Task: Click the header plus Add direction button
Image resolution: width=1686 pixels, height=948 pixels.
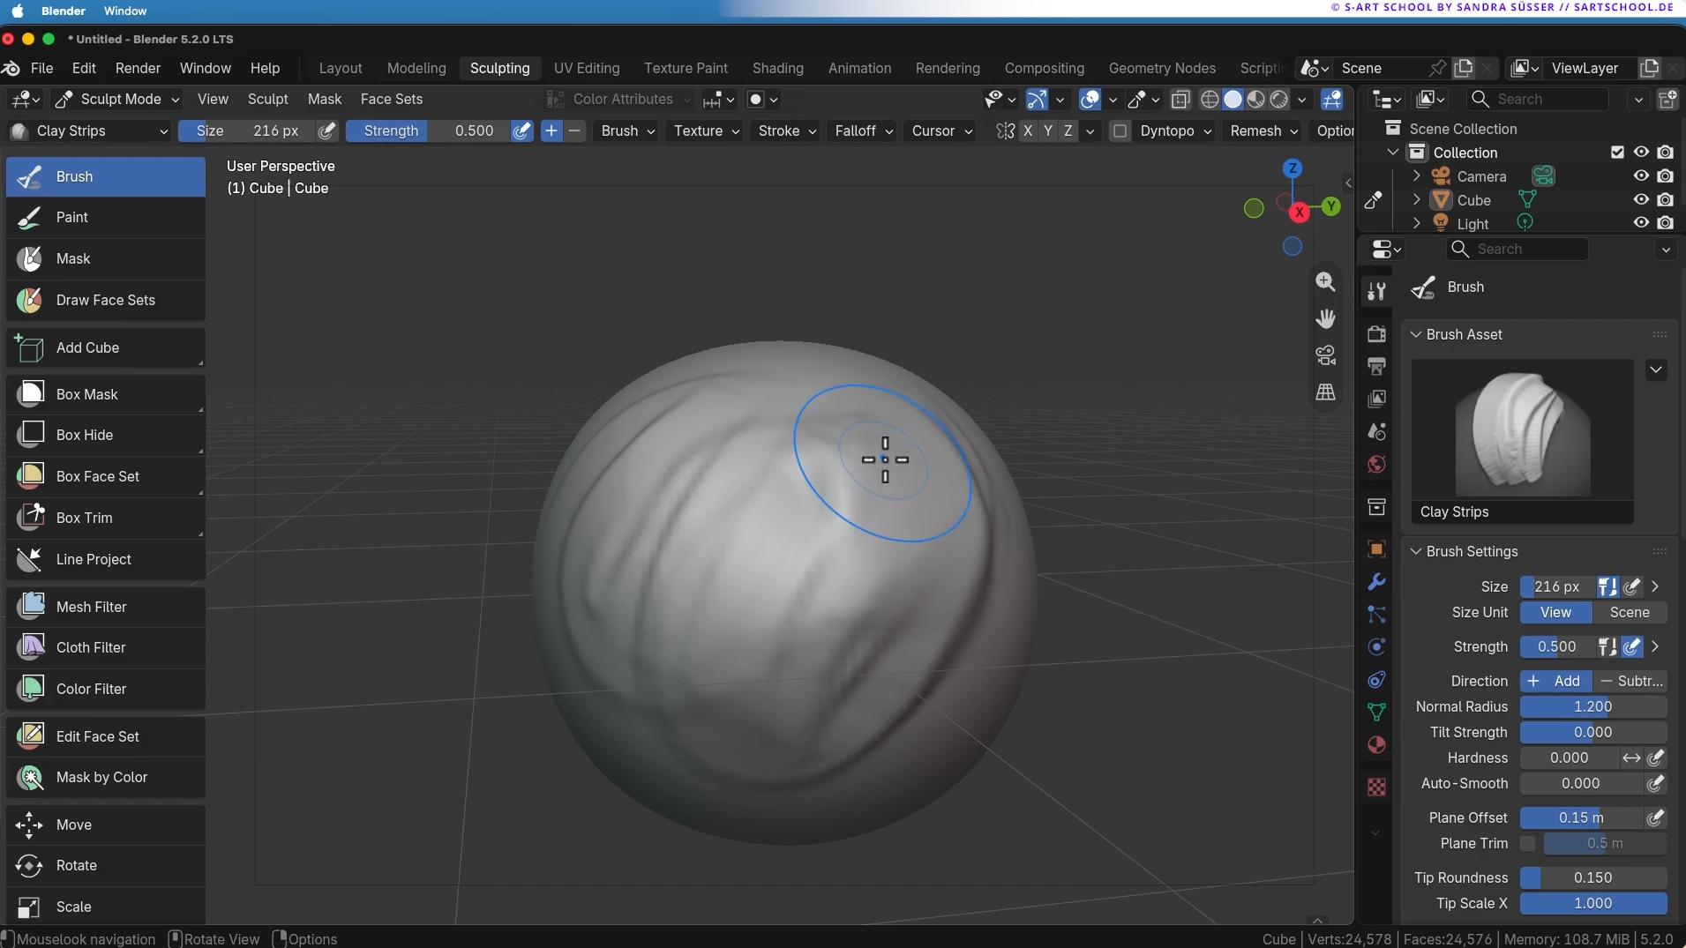Action: pyautogui.click(x=551, y=131)
